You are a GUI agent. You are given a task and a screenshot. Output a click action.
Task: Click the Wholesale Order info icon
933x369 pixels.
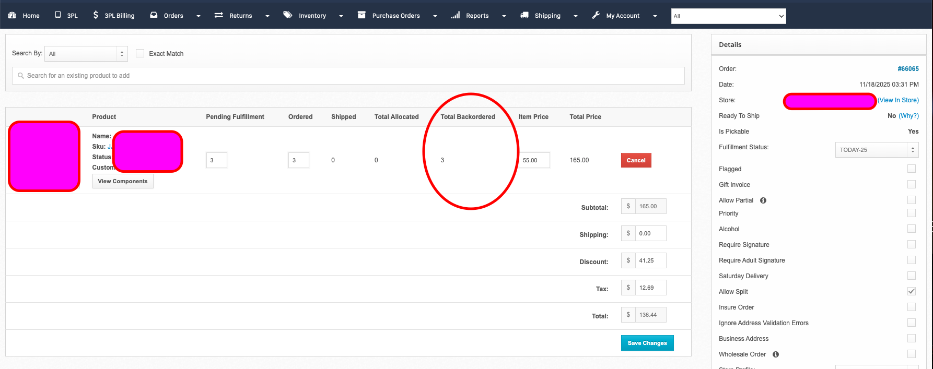776,354
